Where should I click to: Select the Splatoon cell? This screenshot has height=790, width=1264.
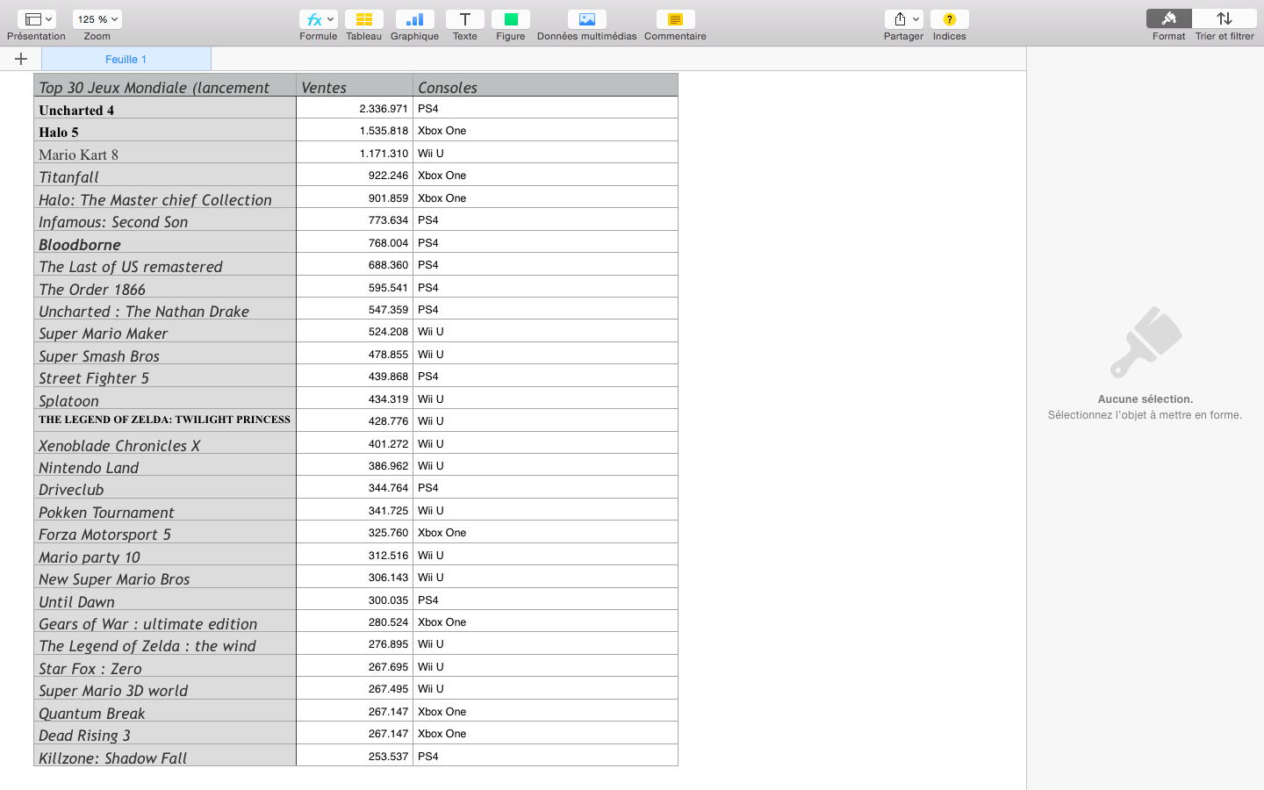pyautogui.click(x=165, y=399)
